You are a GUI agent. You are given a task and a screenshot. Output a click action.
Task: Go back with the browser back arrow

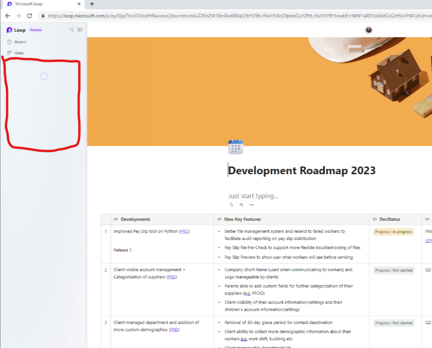click(8, 16)
